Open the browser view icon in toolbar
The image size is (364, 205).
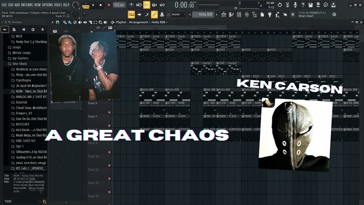coord(255,15)
